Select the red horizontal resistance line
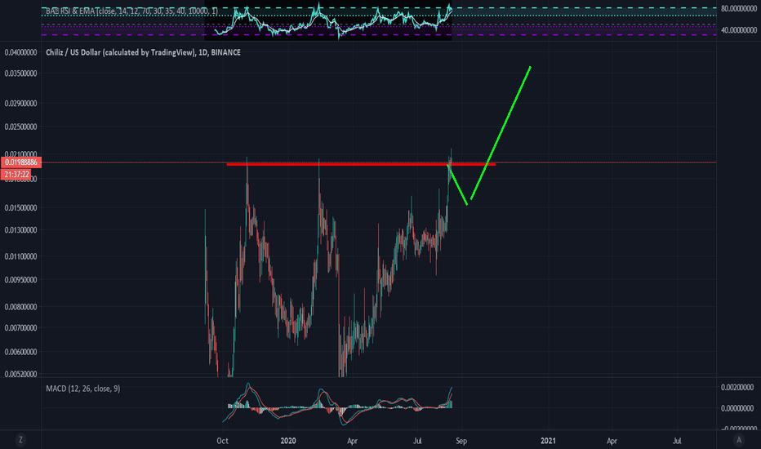 [361, 165]
